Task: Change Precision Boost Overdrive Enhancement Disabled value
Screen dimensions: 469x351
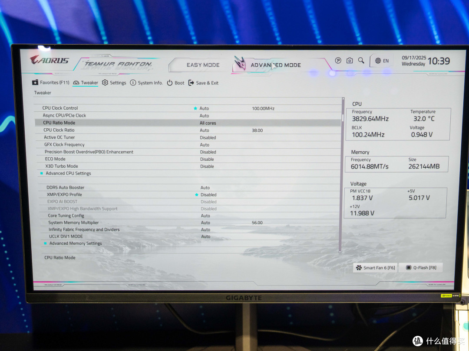Action: coord(208,152)
